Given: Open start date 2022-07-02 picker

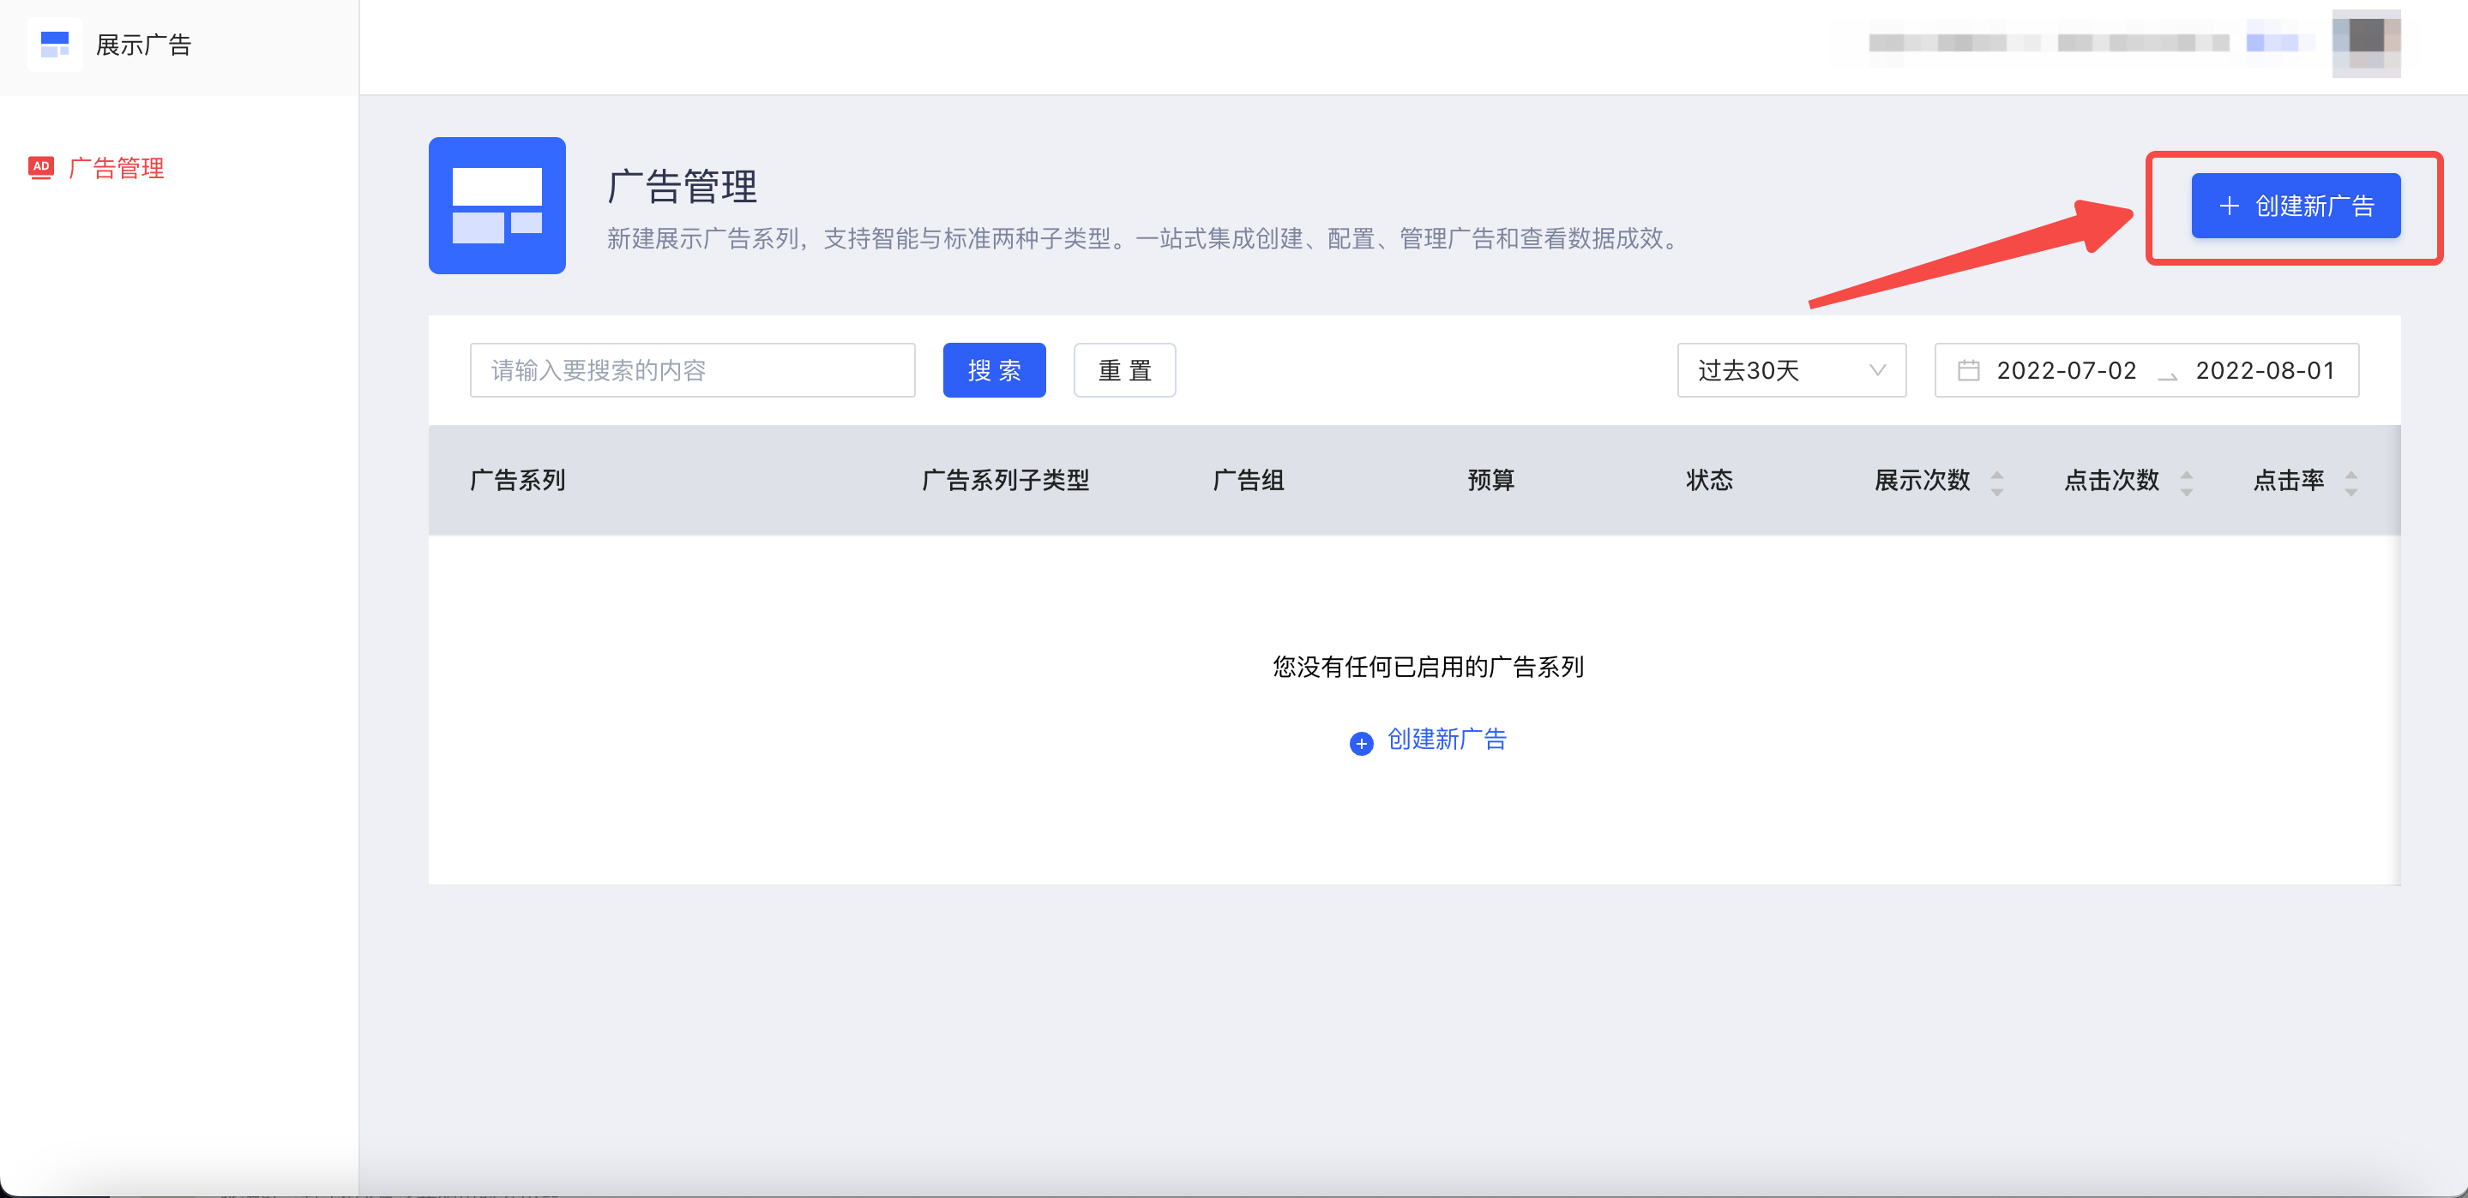Looking at the screenshot, I should [2066, 370].
